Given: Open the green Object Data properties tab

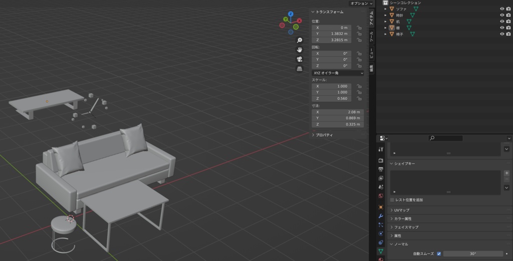Looking at the screenshot, I should (381, 251).
